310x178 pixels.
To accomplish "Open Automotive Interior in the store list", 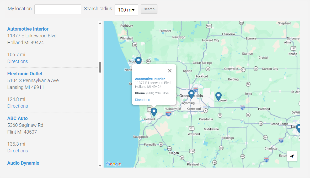I will click(x=28, y=29).
